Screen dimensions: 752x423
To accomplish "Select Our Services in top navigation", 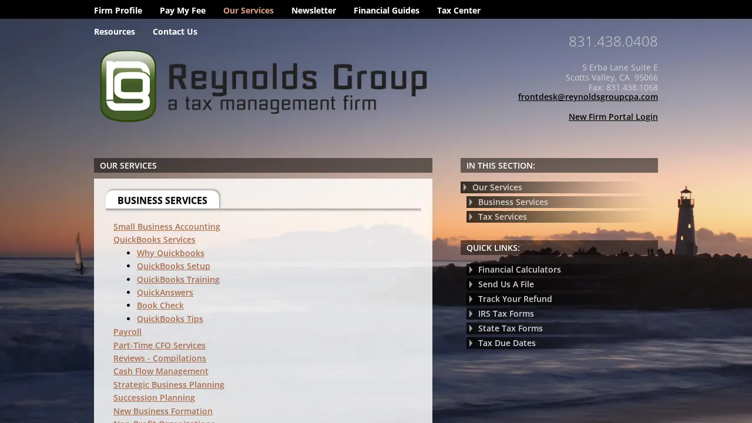I will 249,11.
